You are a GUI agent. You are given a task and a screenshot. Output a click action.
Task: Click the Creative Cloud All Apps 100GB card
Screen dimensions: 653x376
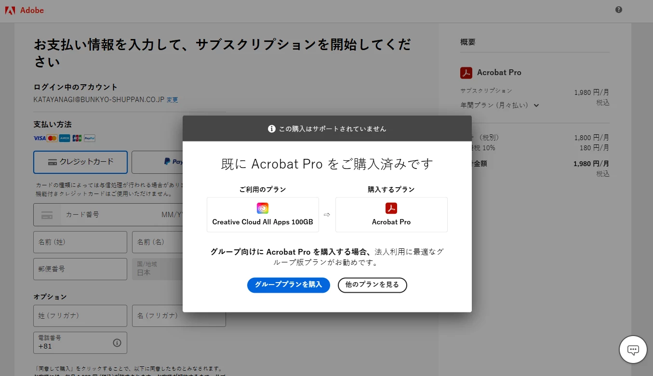[x=263, y=215]
